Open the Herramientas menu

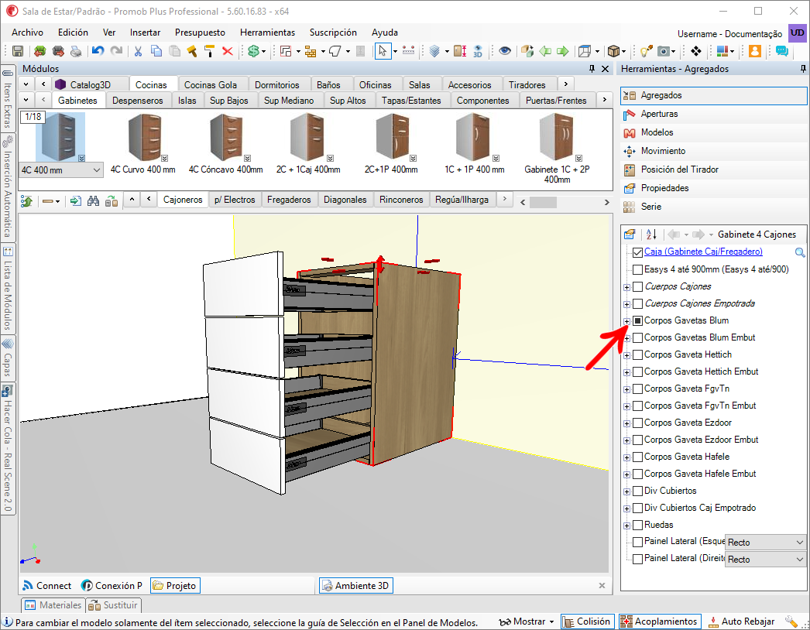point(268,32)
